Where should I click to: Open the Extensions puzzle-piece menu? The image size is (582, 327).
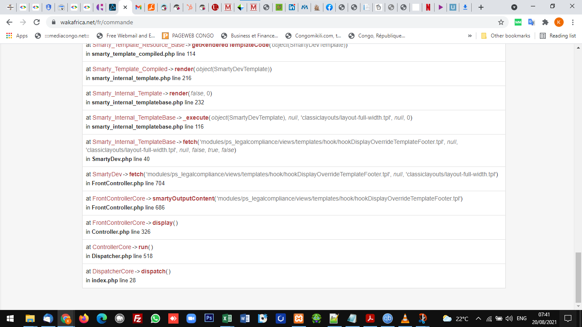tap(545, 22)
